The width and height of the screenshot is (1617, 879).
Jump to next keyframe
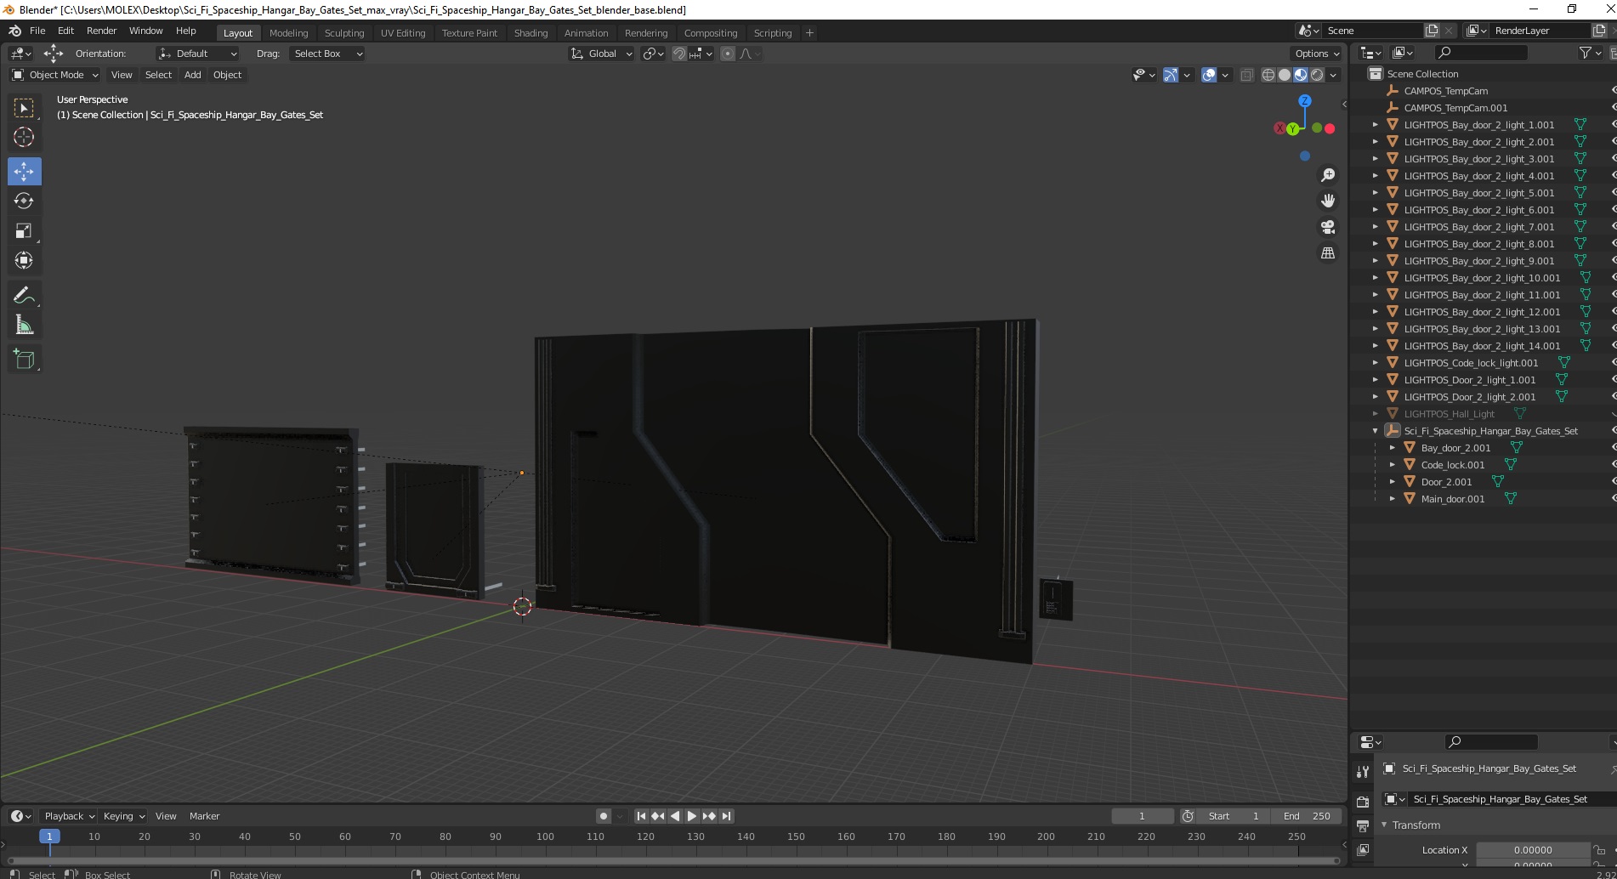click(x=709, y=816)
